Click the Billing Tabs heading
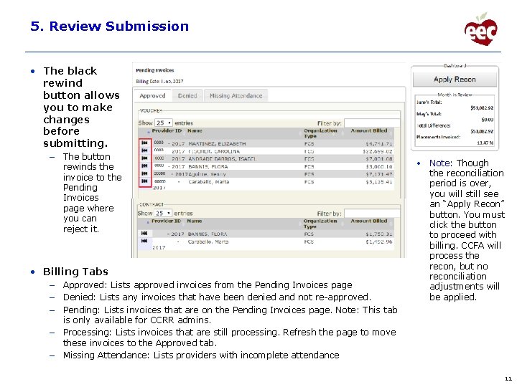This screenshot has width=517, height=387. [x=75, y=272]
